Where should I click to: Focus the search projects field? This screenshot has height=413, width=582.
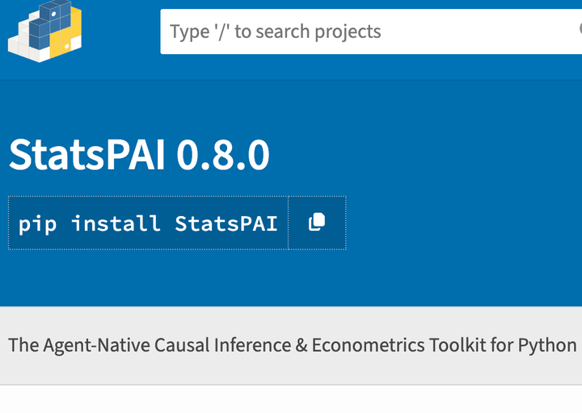(371, 31)
